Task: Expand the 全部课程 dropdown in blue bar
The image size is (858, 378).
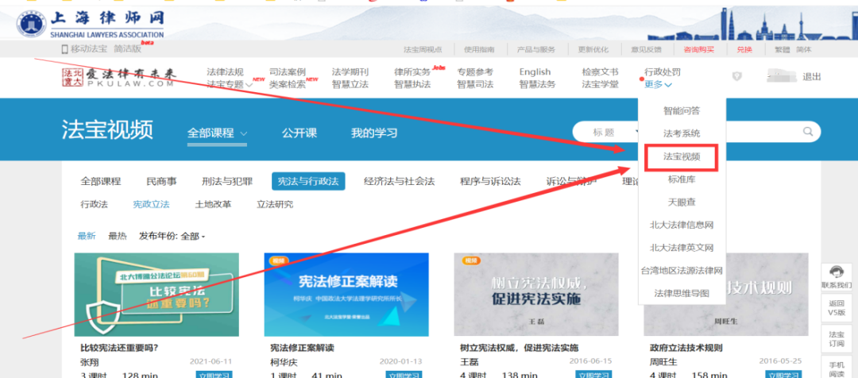Action: tap(217, 133)
